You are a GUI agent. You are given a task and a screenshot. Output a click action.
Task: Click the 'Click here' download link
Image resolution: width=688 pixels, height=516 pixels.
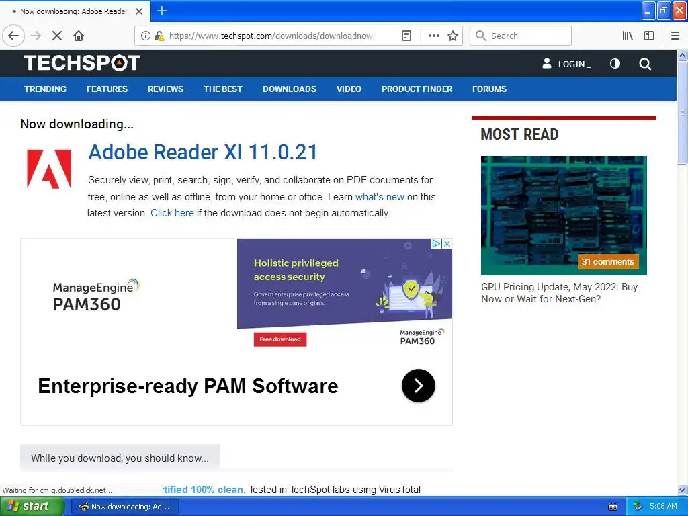(172, 213)
